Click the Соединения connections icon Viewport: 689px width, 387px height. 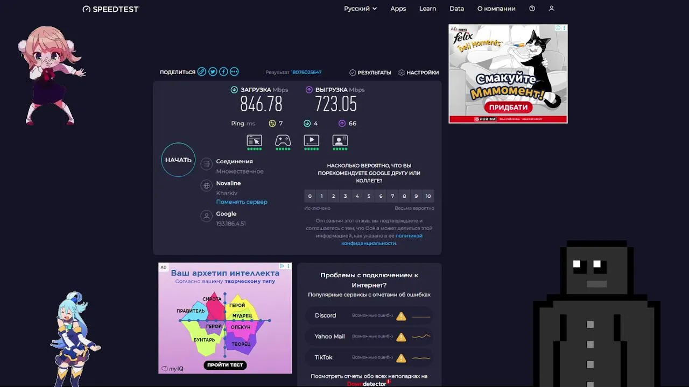(x=206, y=164)
